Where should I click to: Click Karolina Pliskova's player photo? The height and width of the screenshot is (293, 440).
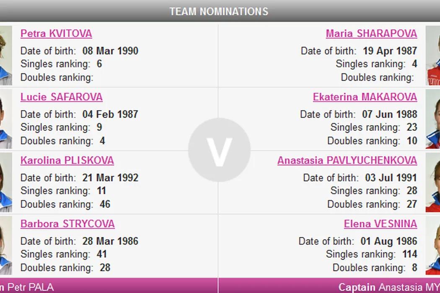tap(5, 183)
